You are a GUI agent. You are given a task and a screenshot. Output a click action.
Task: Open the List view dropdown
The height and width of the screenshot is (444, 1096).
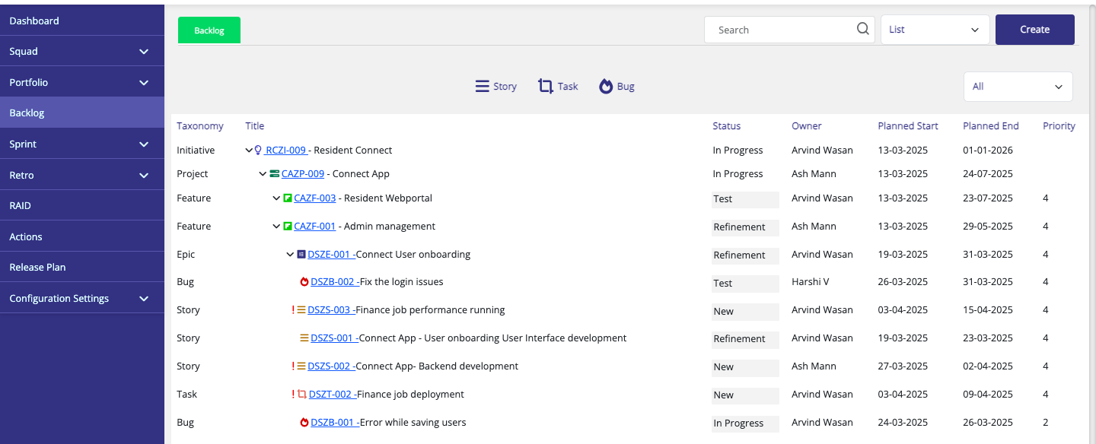tap(935, 30)
